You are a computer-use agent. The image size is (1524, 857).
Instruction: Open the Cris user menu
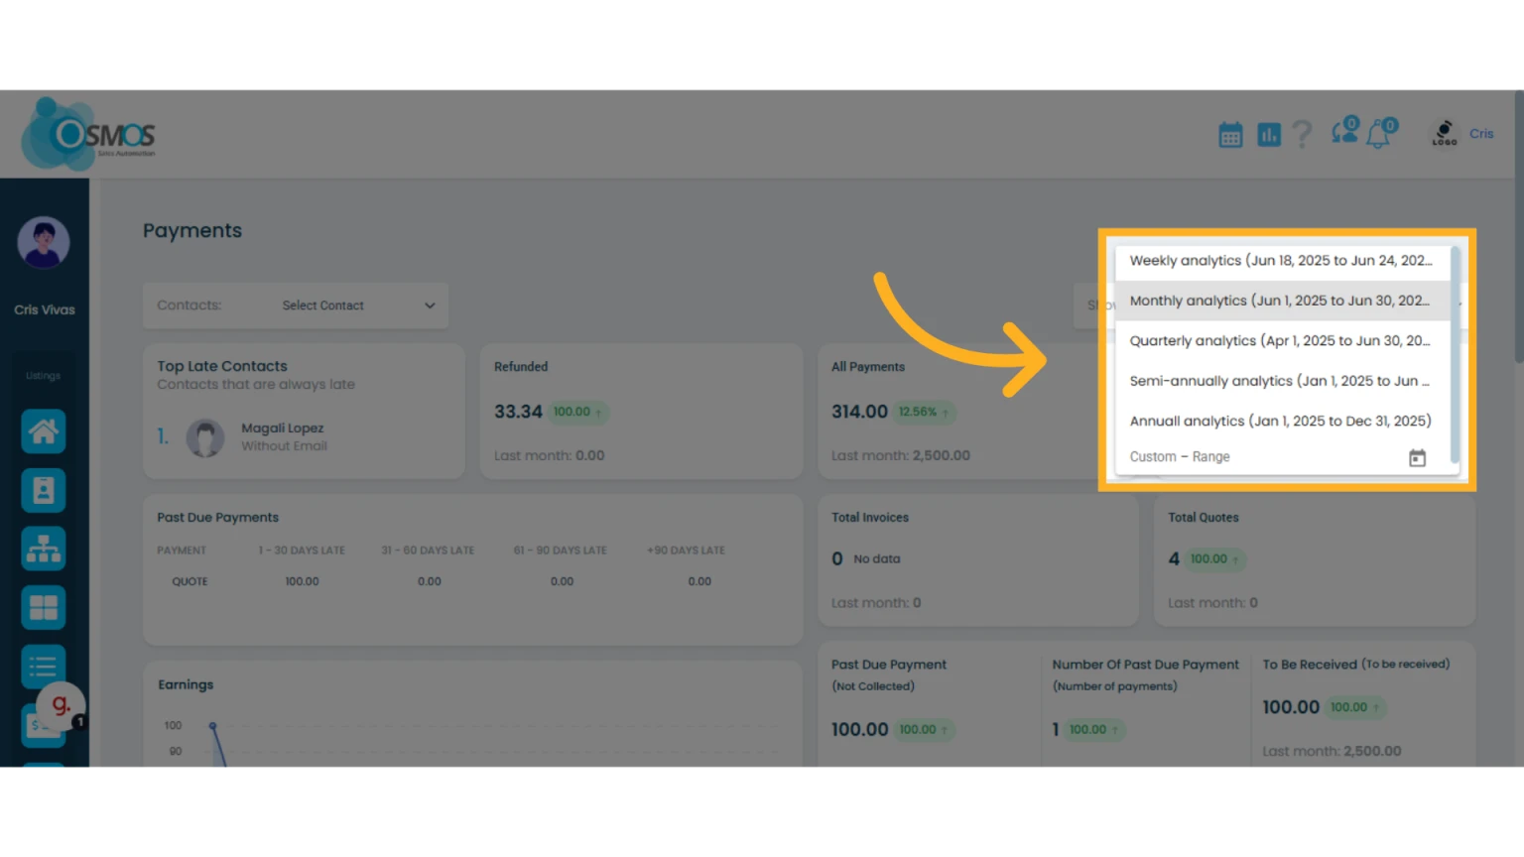tap(1481, 134)
